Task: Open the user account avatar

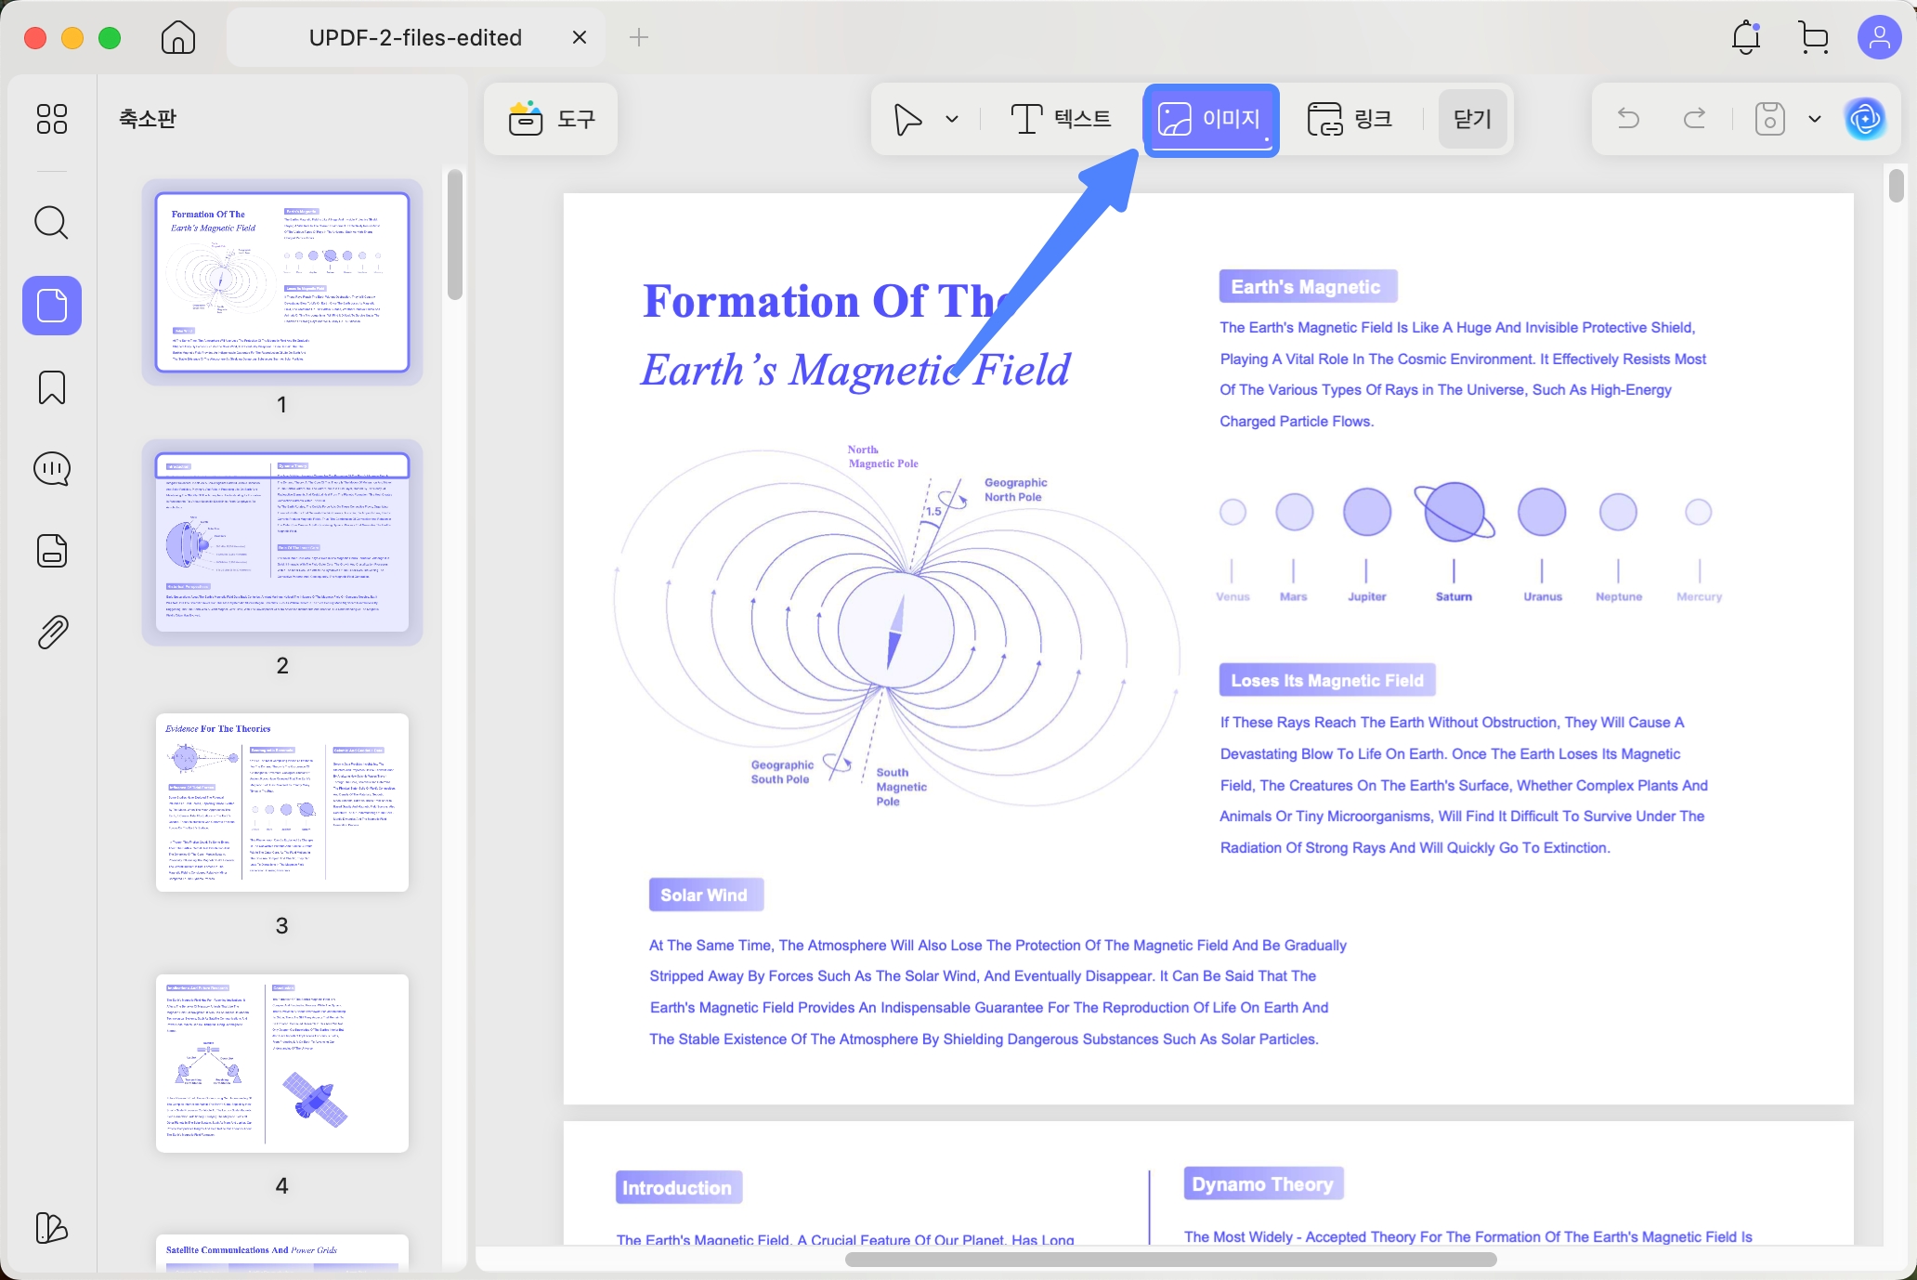Action: click(1879, 38)
